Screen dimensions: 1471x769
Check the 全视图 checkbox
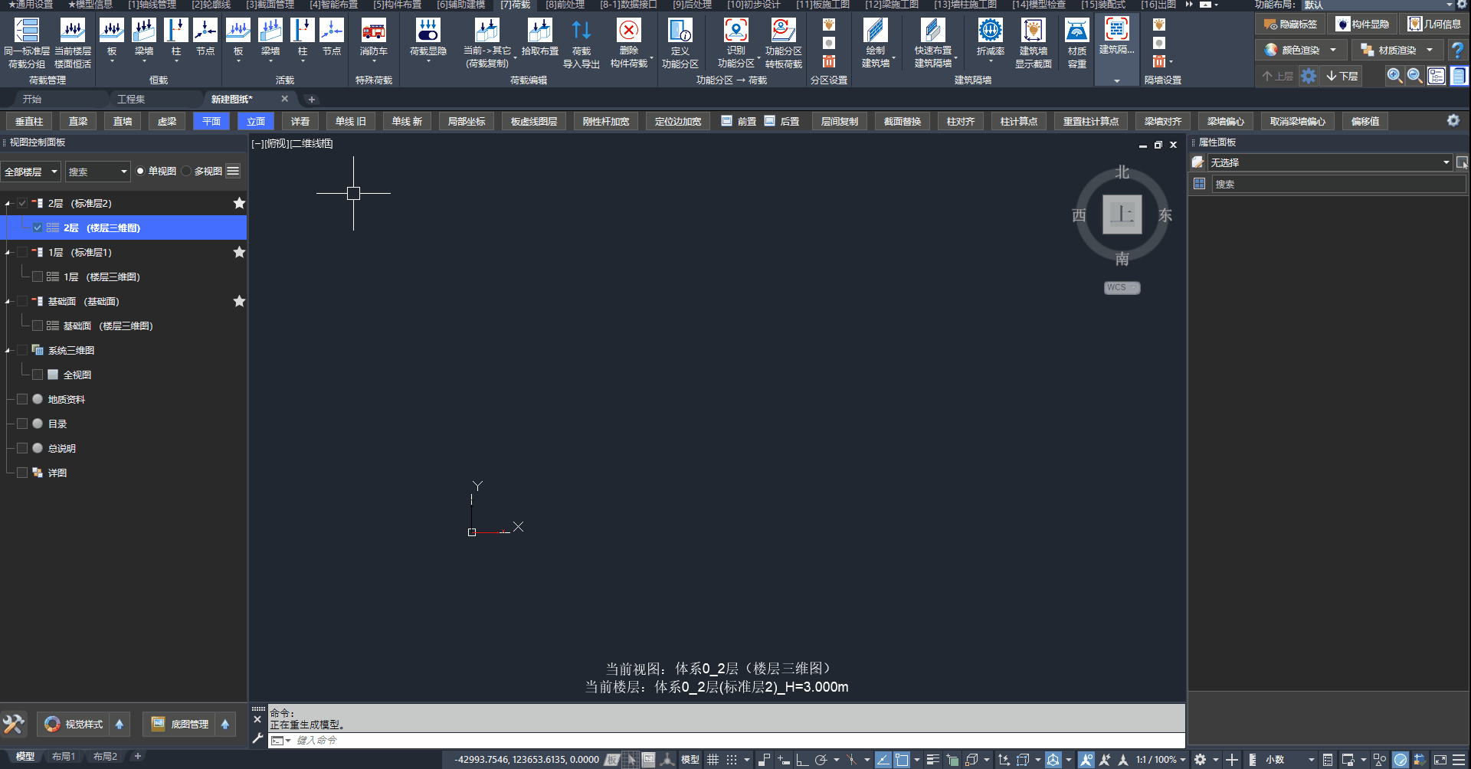coord(38,375)
